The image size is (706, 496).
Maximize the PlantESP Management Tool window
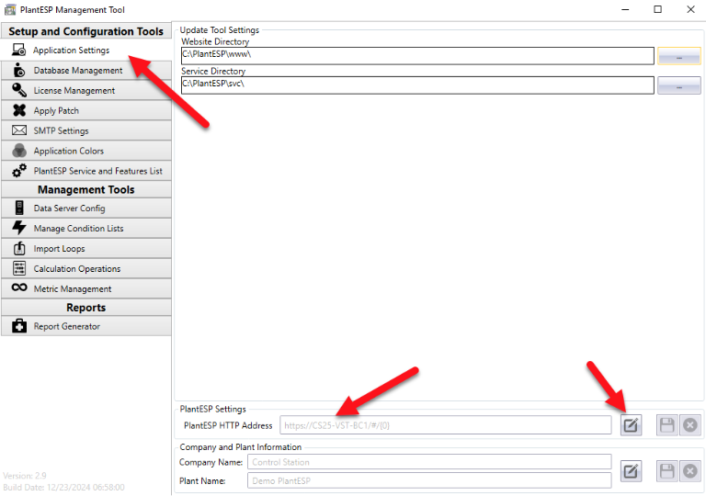658,9
